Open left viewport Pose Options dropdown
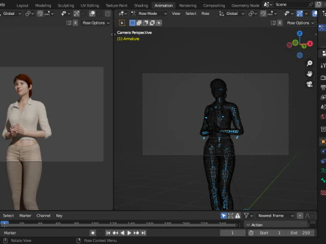 (96, 23)
